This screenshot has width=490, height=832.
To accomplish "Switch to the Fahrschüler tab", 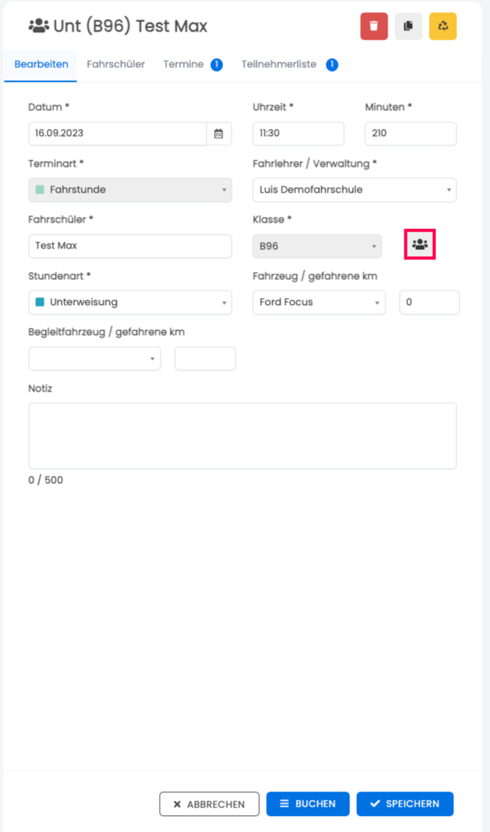I will point(115,65).
